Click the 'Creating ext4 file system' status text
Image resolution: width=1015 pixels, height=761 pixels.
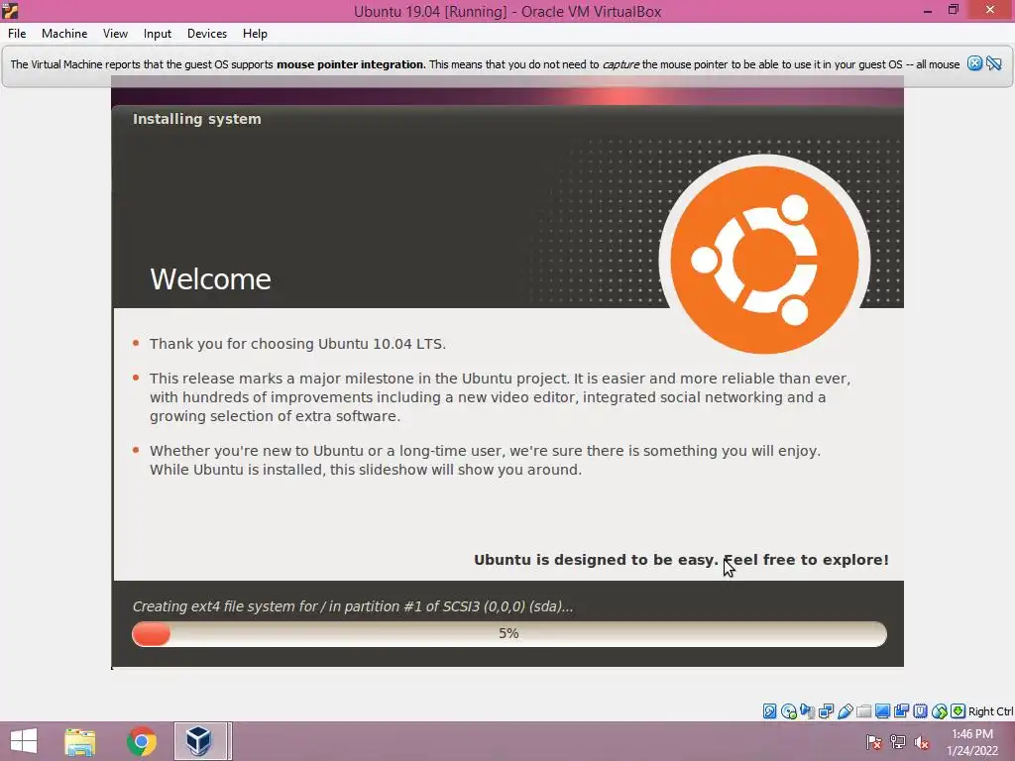[x=353, y=606]
